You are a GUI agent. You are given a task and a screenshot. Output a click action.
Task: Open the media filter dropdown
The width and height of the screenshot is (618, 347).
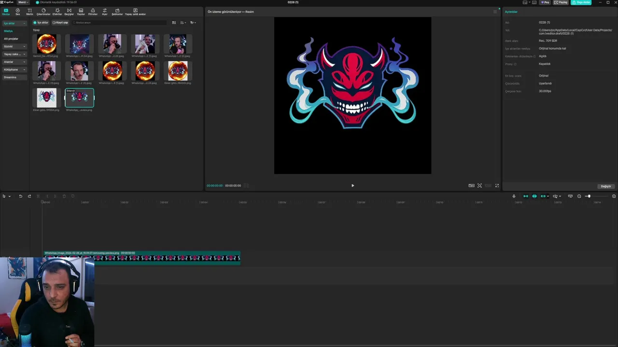tap(193, 23)
